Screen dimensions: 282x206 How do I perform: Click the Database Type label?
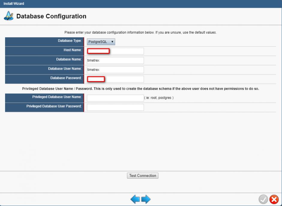[x=70, y=41]
